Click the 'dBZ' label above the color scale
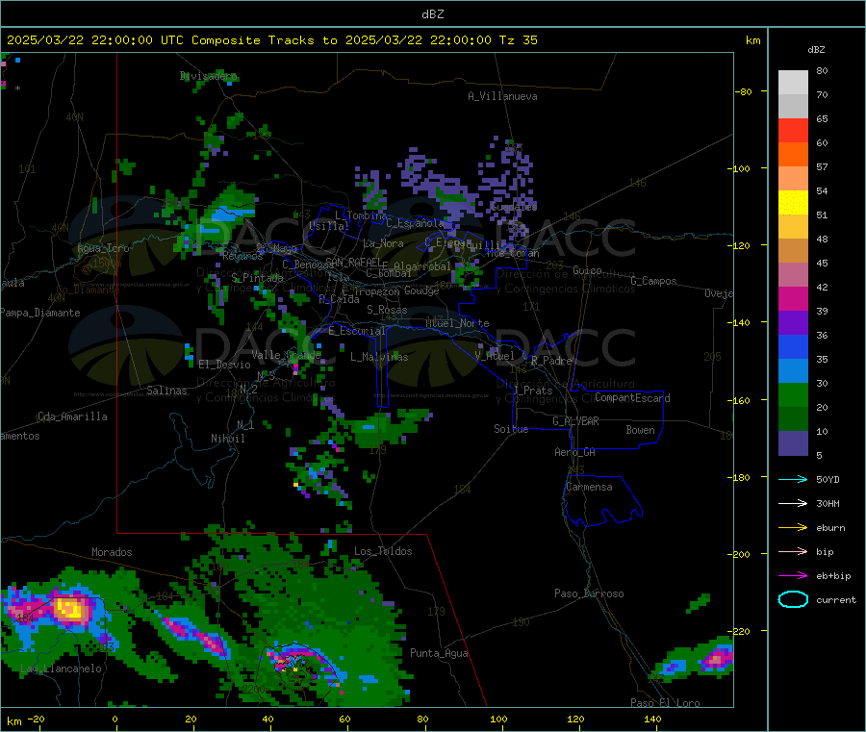866x732 pixels. coord(816,50)
